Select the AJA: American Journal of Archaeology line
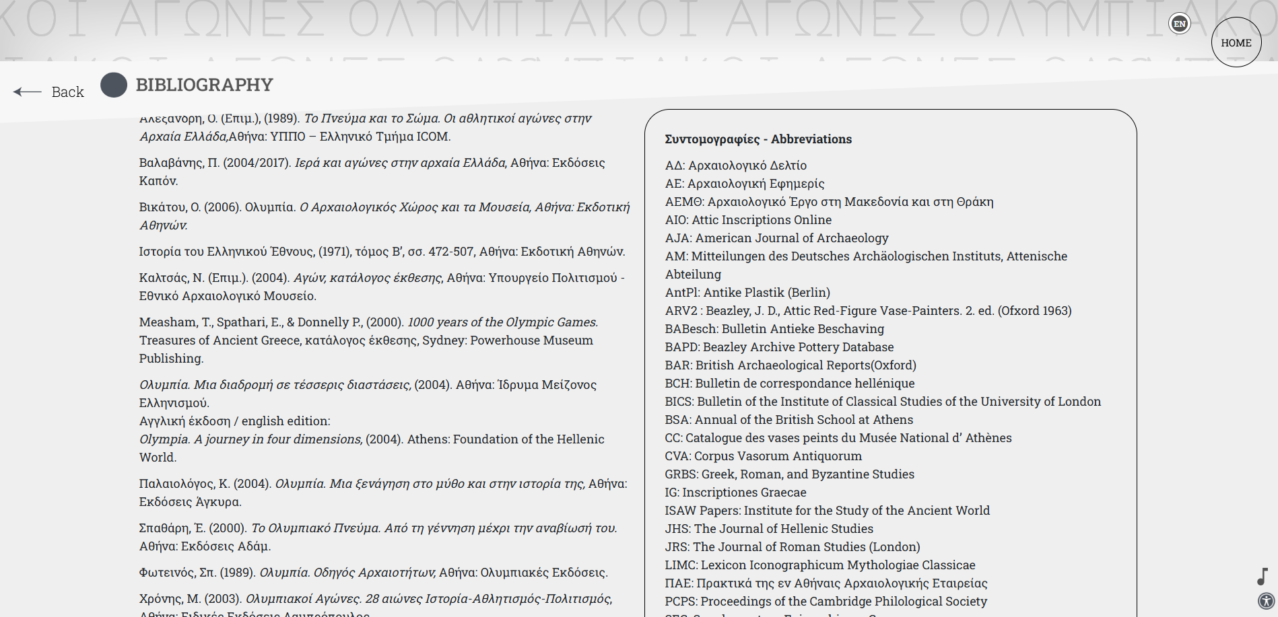1278x617 pixels. point(776,238)
